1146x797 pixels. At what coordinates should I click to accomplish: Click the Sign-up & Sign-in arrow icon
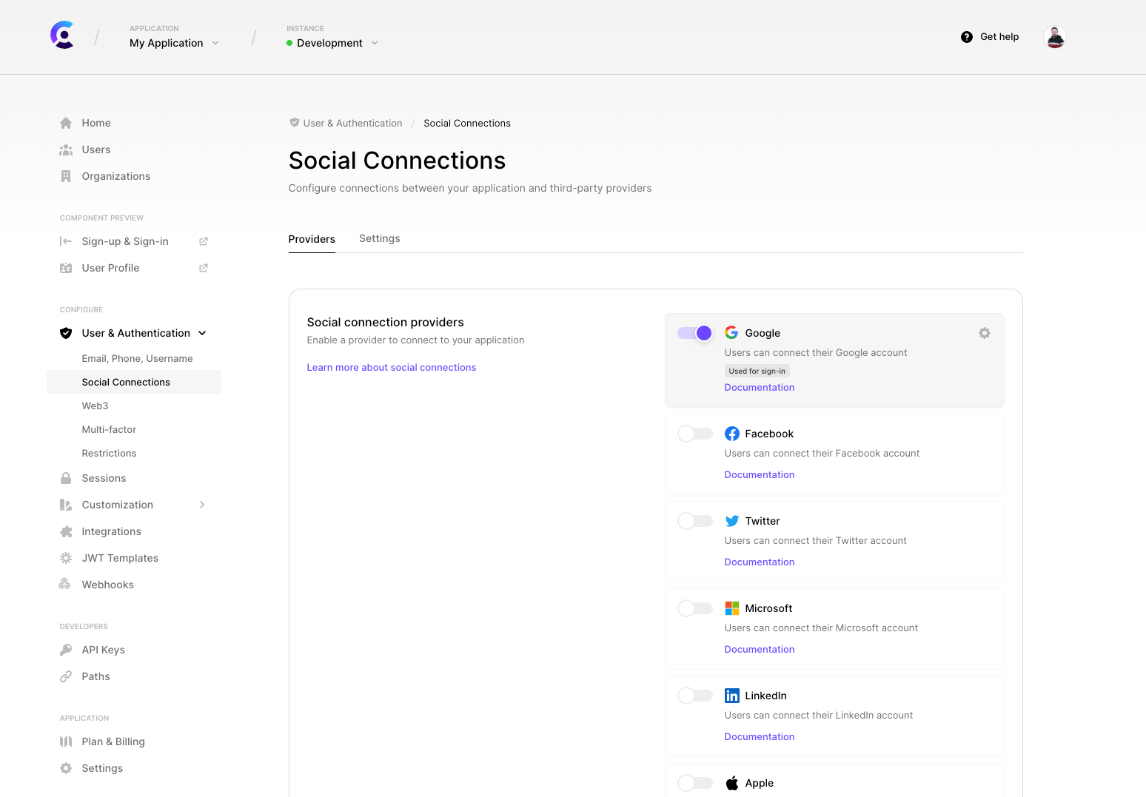tap(66, 241)
